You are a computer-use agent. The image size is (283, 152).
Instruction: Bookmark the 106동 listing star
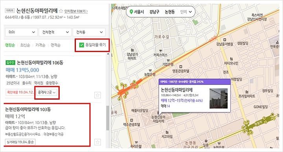pos(97,95)
